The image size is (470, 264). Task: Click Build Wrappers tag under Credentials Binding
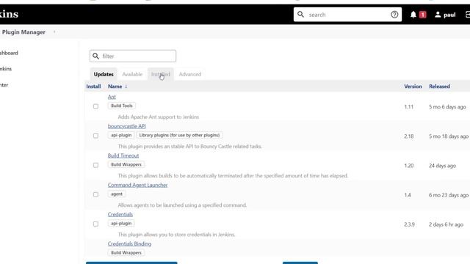coord(126,252)
